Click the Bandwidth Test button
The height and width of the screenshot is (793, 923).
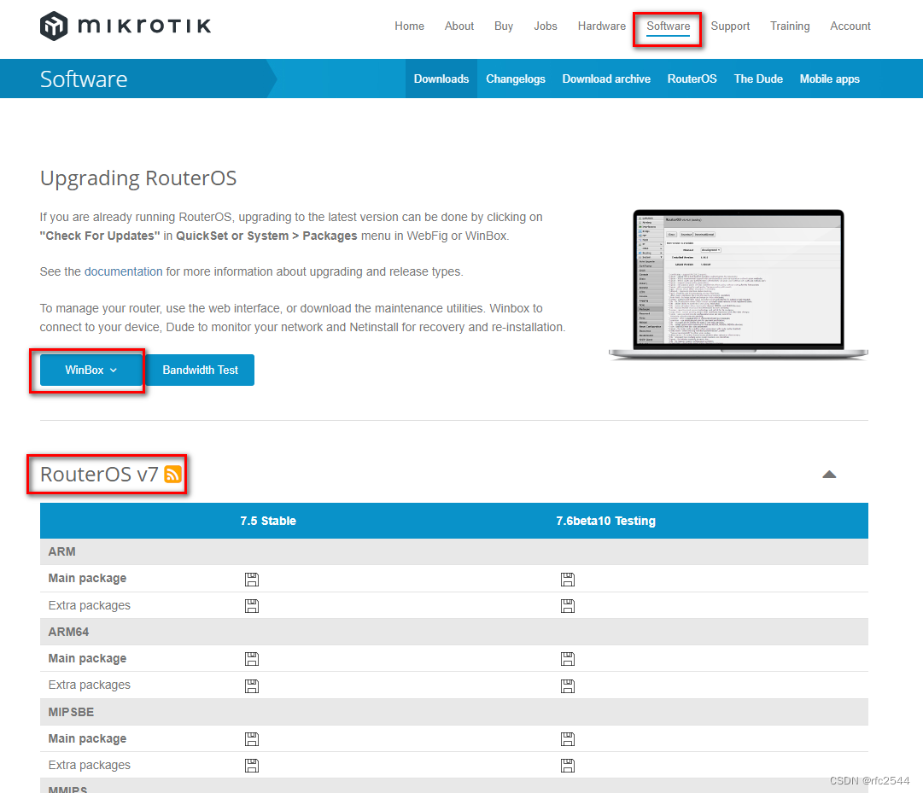point(200,370)
